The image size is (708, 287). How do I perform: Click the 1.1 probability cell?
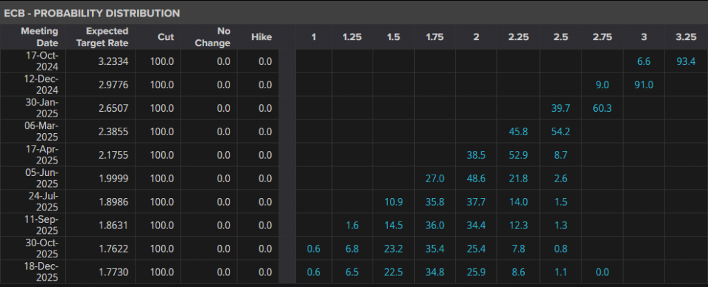560,272
